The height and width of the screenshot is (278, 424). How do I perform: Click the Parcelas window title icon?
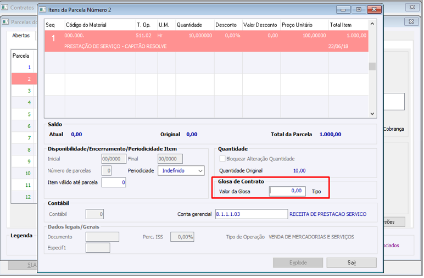[5, 22]
